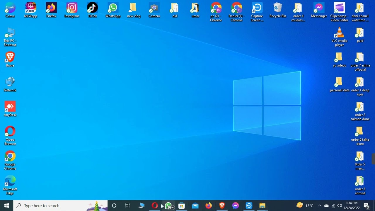Select the Google Chrome desktop icon
375x211 pixels.
pyautogui.click(x=10, y=160)
